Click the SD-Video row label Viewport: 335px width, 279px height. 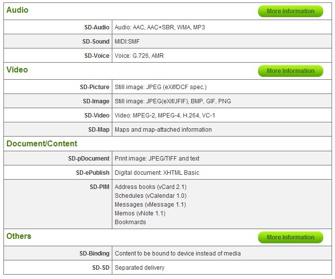pos(97,116)
